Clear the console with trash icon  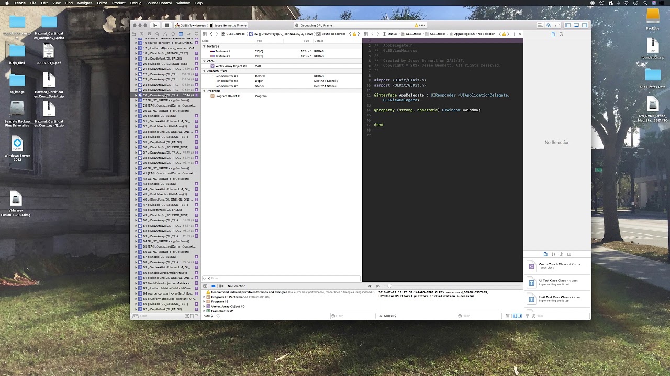point(508,316)
